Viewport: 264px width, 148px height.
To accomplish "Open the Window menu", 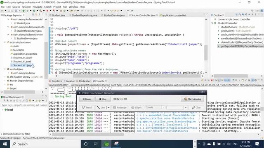I will [x=73, y=7].
